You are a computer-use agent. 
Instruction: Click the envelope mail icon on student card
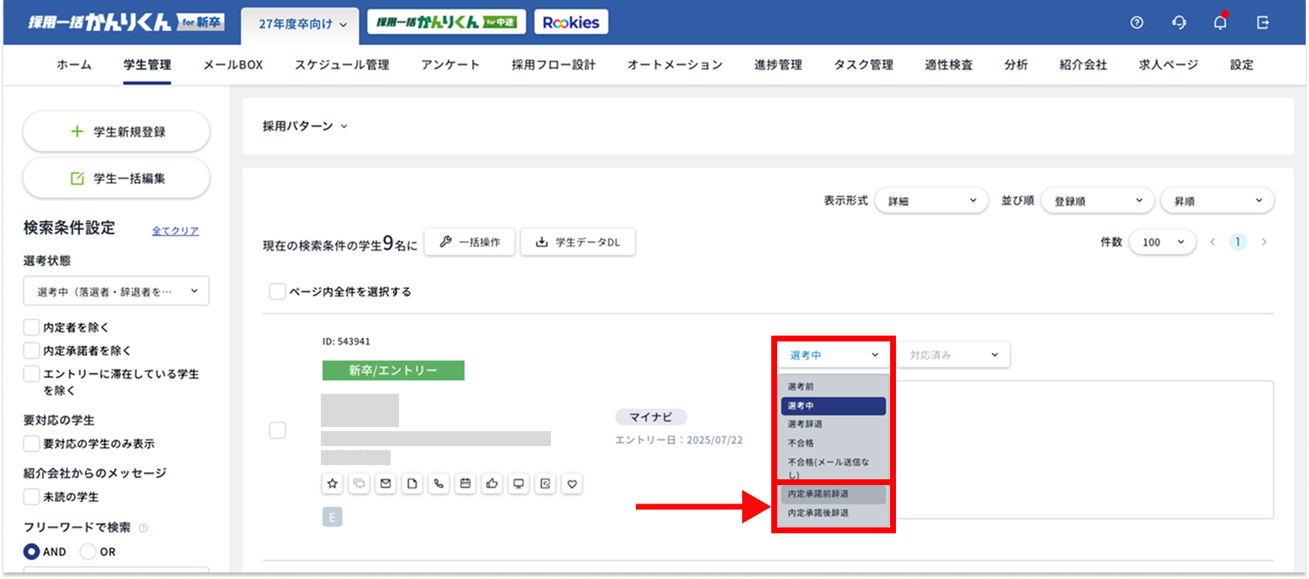[x=386, y=483]
